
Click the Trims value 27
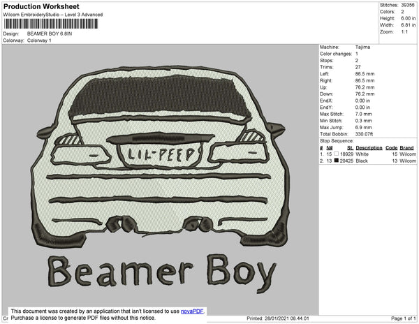click(358, 67)
